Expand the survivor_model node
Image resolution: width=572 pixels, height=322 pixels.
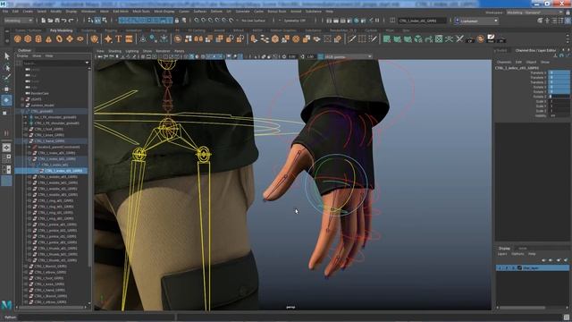[22, 106]
